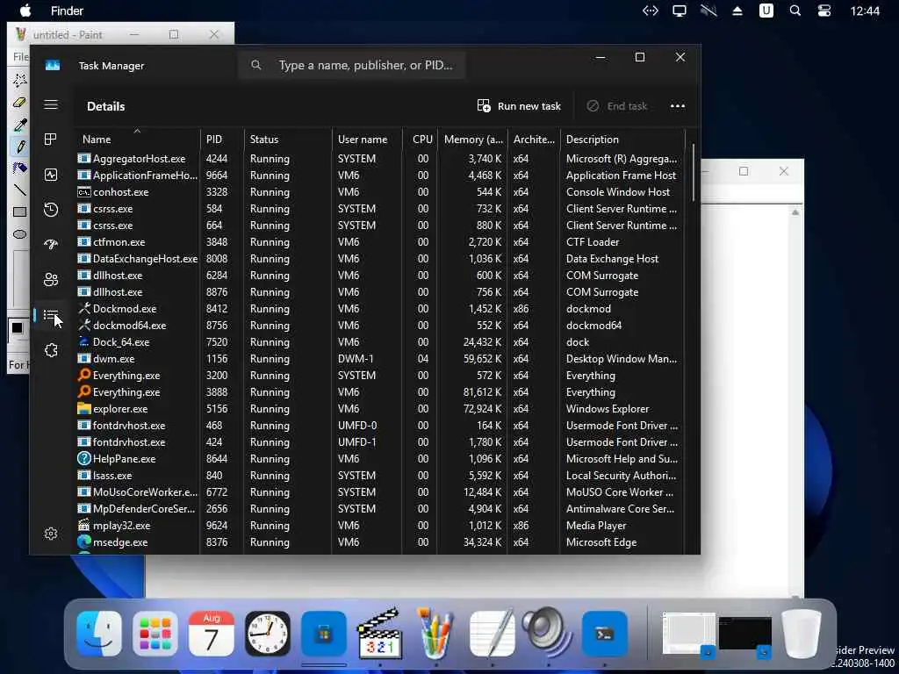Sort by the Memory column header
Screen dimensions: 899x674
473,140
